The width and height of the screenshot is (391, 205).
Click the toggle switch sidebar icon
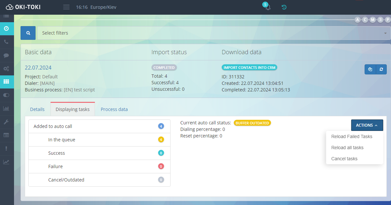(x=6, y=95)
